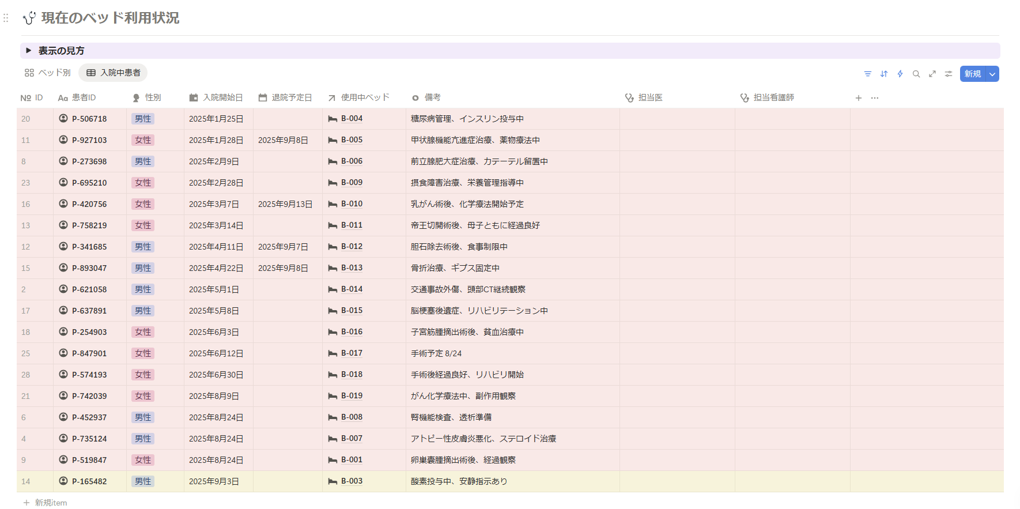
Task: Add a new property with plus icon
Action: tap(858, 98)
